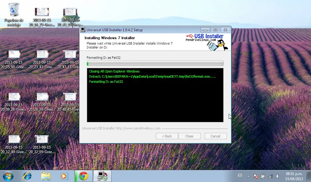Open the taskbar clock 08:51 p.m.

tap(294, 176)
